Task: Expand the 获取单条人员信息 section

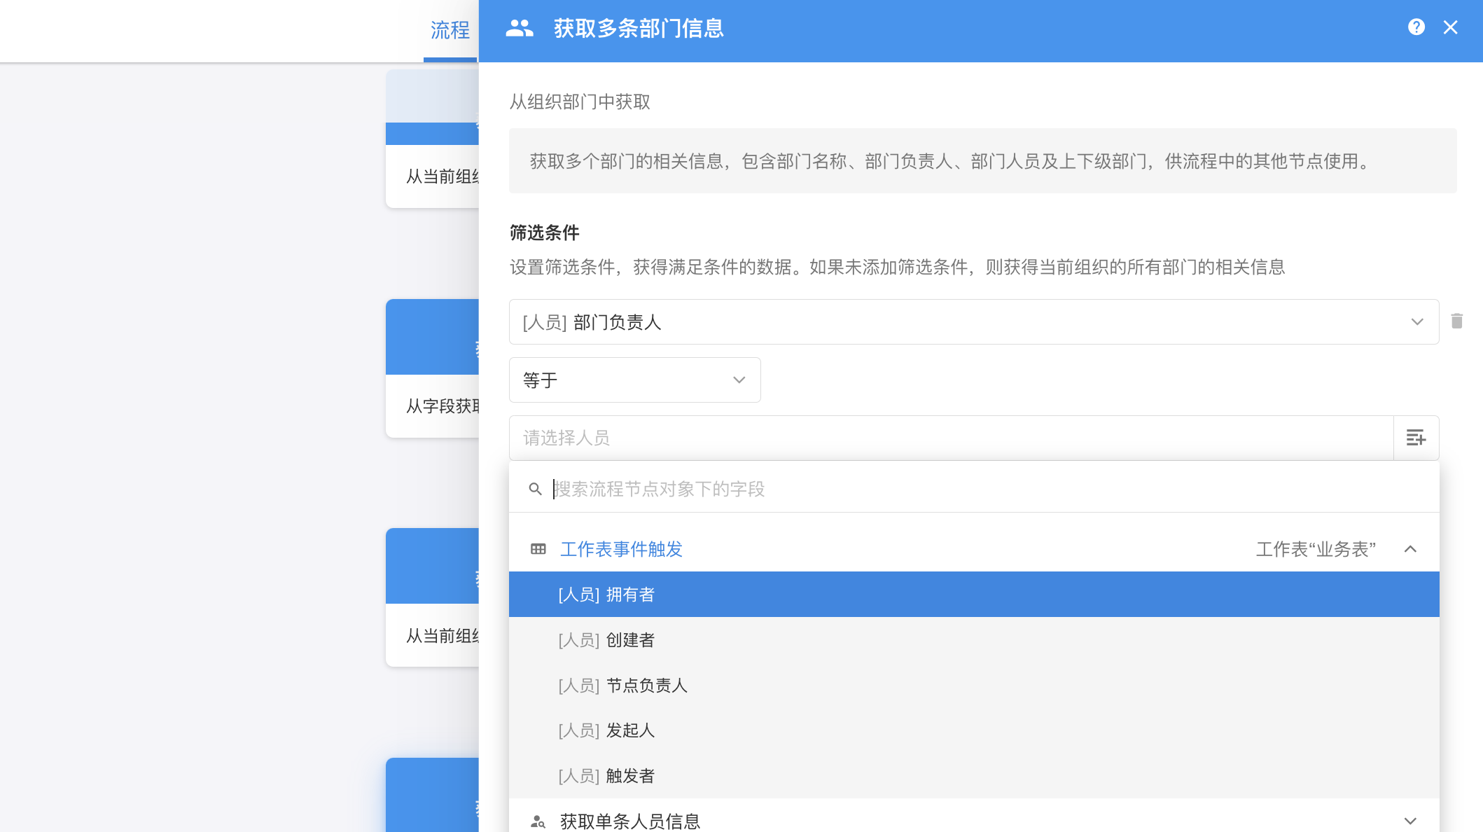Action: coord(1410,821)
